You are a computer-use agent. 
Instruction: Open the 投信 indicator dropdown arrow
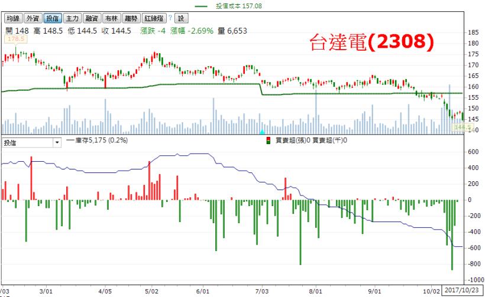point(57,143)
